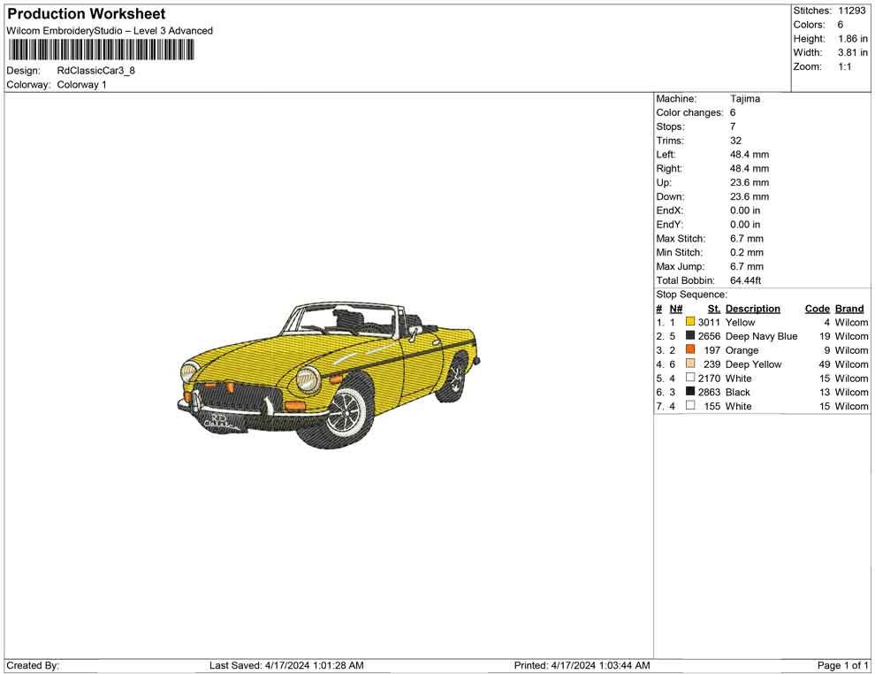Screen dimensions: 875x674
Task: Click the N# column header
Action: click(675, 309)
